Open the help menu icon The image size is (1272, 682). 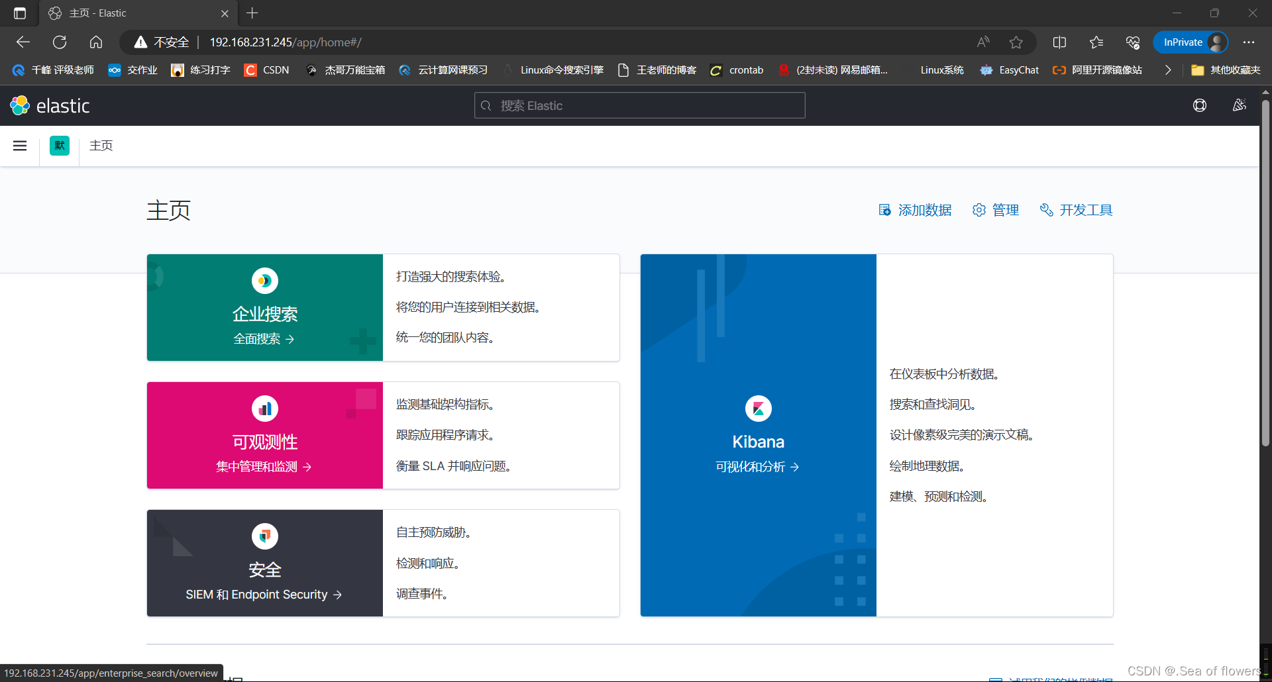pos(1200,106)
